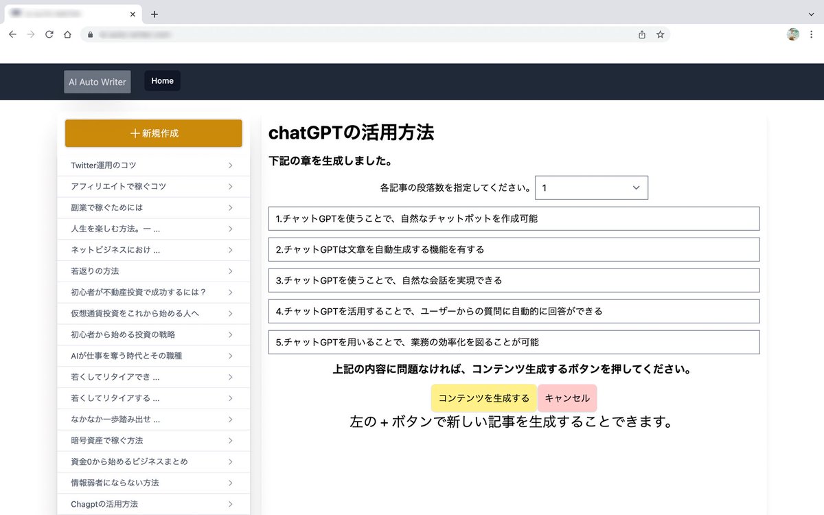Bookmark this page with star icon
Screen dimensions: 824x515
pos(660,34)
